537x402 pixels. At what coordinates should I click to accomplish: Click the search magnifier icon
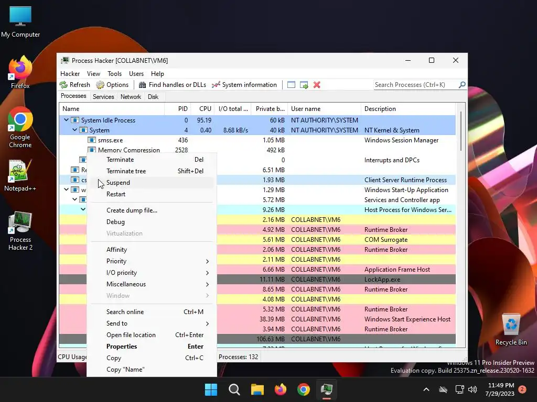click(x=462, y=84)
